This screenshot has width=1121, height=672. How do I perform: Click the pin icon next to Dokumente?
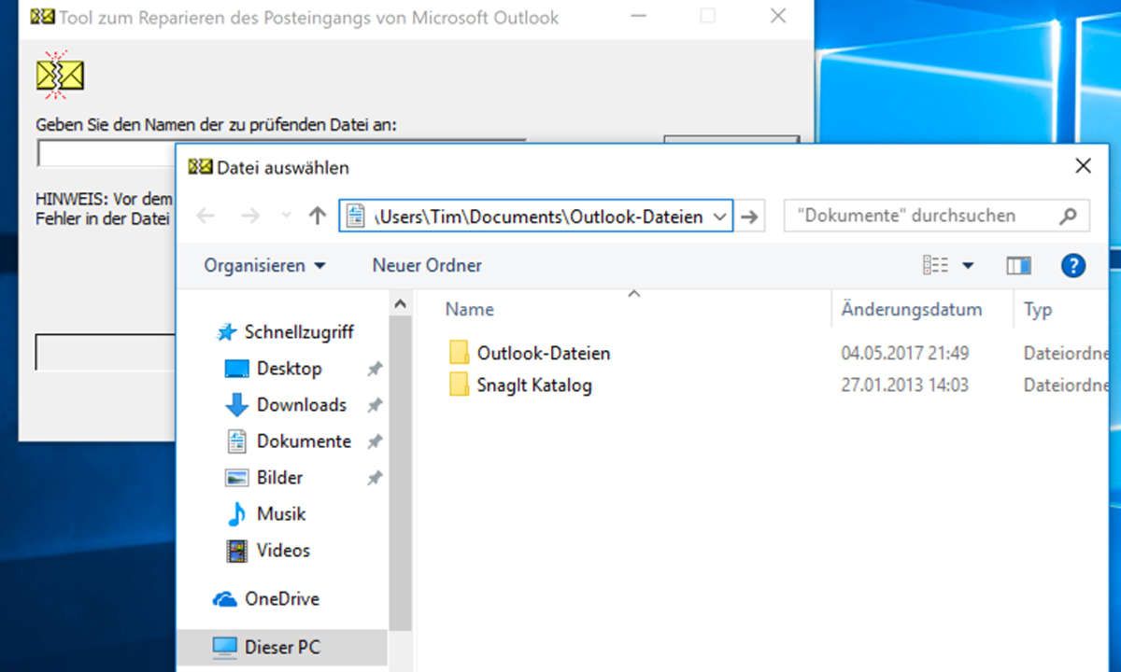click(x=375, y=442)
